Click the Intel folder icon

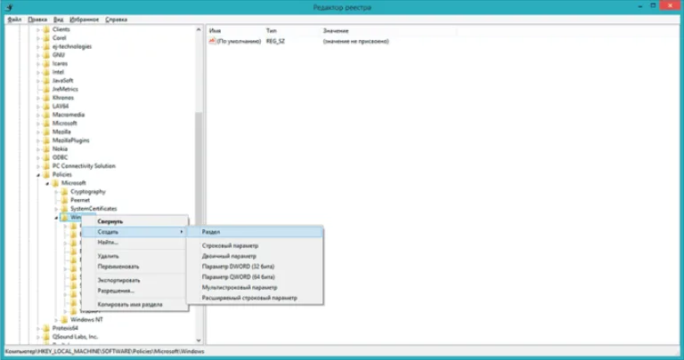point(46,72)
